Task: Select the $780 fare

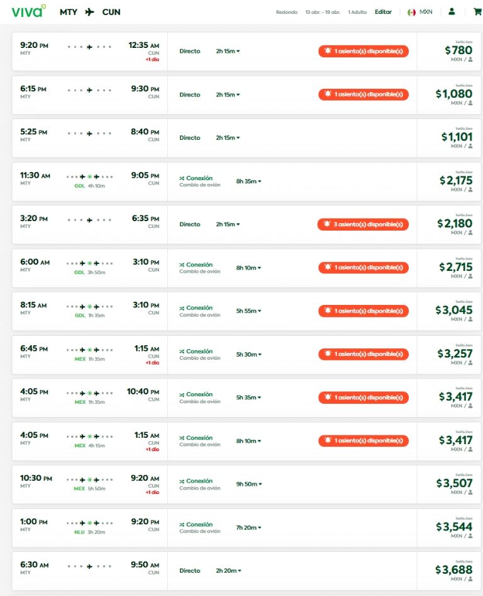Action: 458,50
